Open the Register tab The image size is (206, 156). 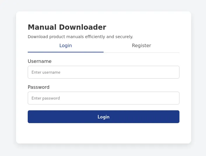pos(142,46)
